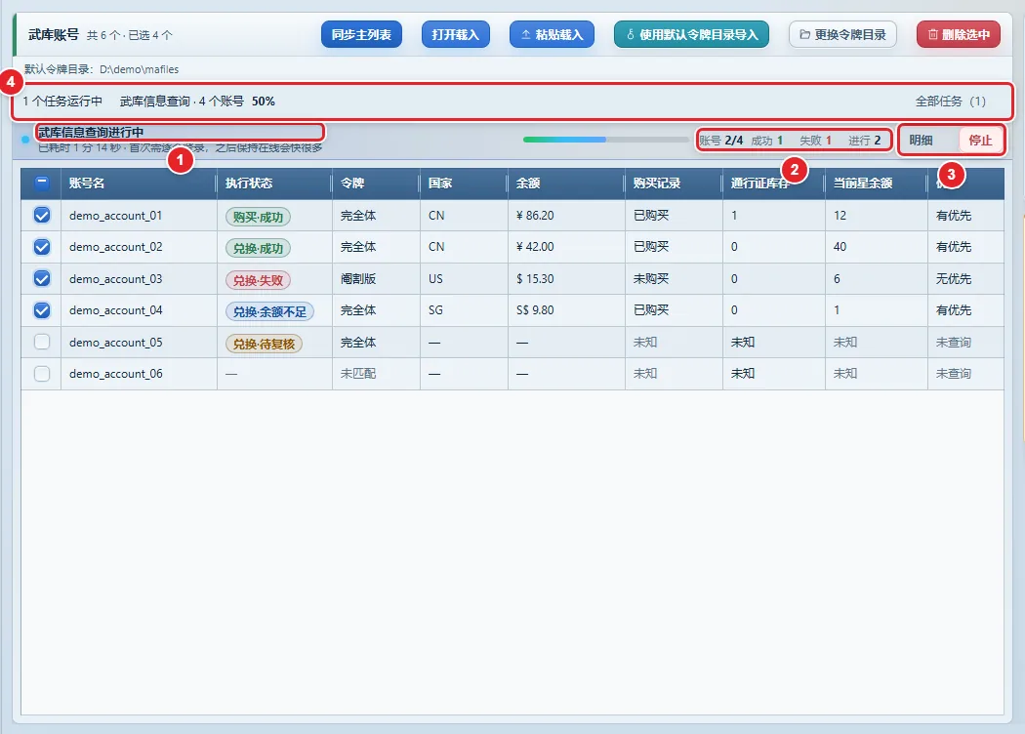1025x734 pixels.
Task: Click the 兑换·余额不足 status badge
Action: [x=269, y=311]
